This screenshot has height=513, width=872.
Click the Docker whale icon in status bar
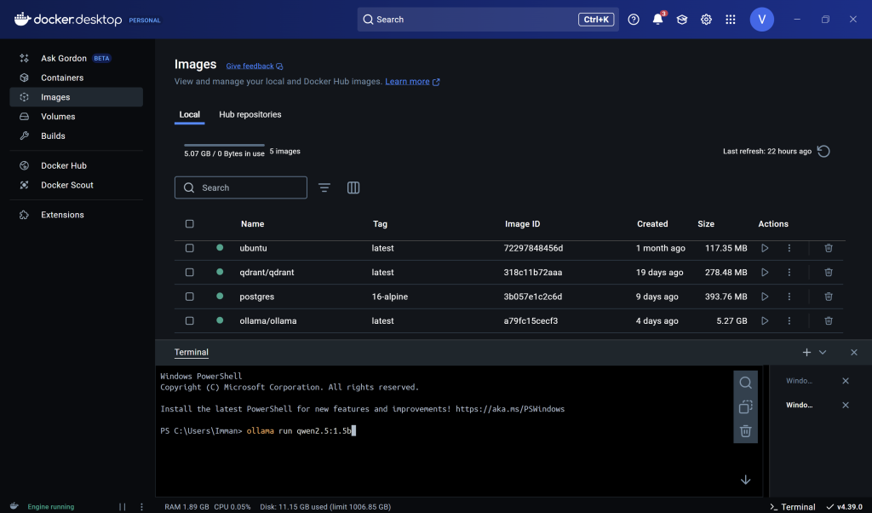(x=14, y=506)
